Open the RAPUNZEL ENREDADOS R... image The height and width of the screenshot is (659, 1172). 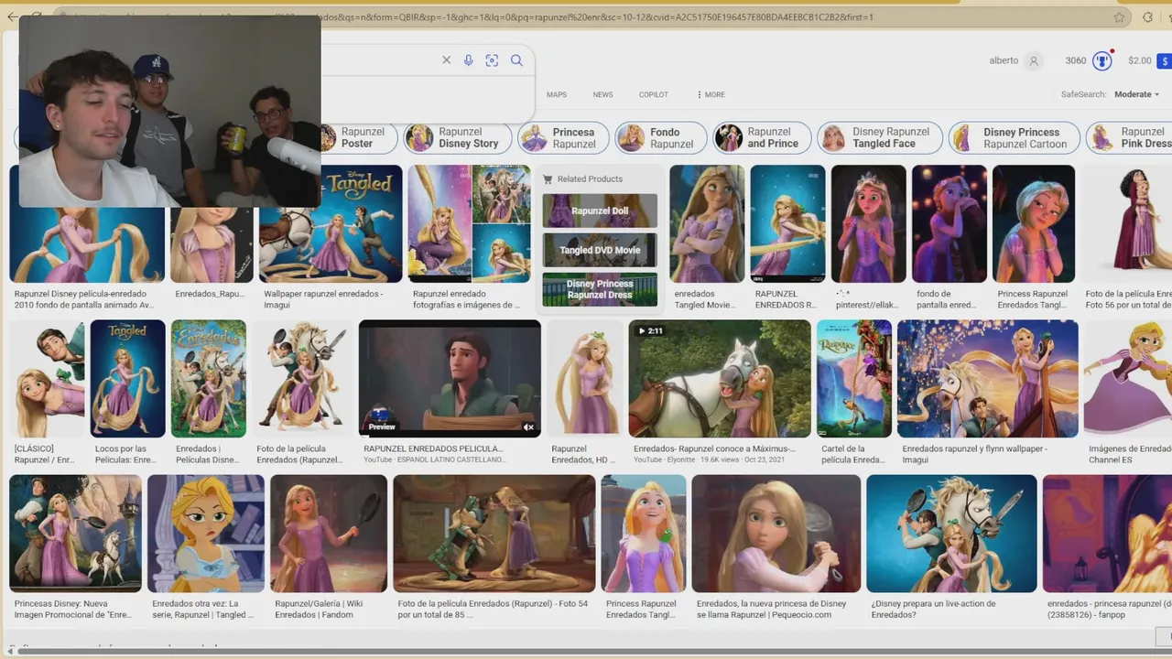coord(787,224)
